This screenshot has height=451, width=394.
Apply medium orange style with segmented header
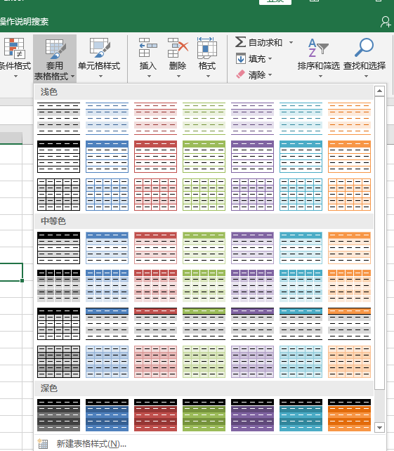pos(350,286)
